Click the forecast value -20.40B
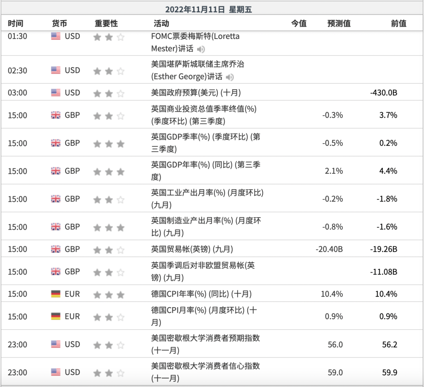Screen dimensions: 424x387 (x=329, y=249)
